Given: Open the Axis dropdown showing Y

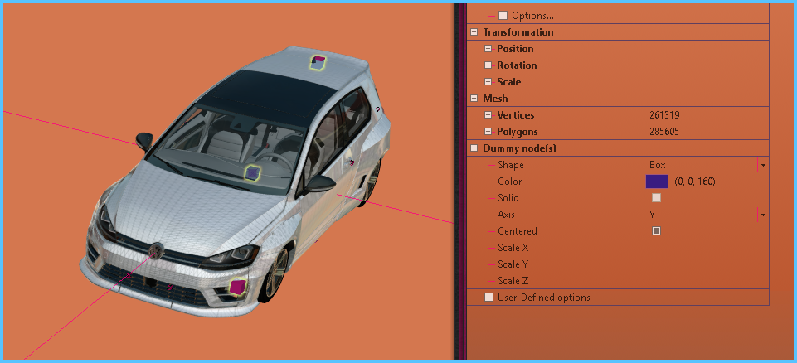Looking at the screenshot, I should (x=763, y=215).
